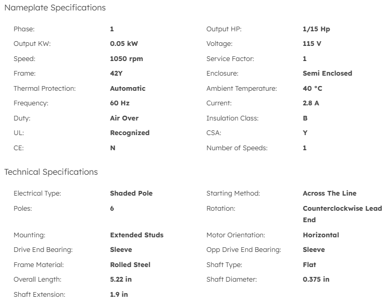The image size is (389, 302).
Task: Select the Across The Line value
Action: 330,194
